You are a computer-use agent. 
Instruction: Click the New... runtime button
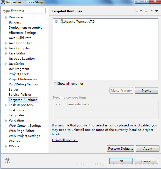coord(147,90)
